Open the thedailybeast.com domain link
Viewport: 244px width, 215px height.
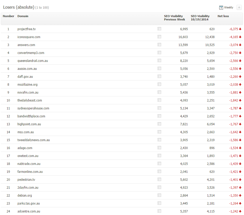click(x=30, y=100)
